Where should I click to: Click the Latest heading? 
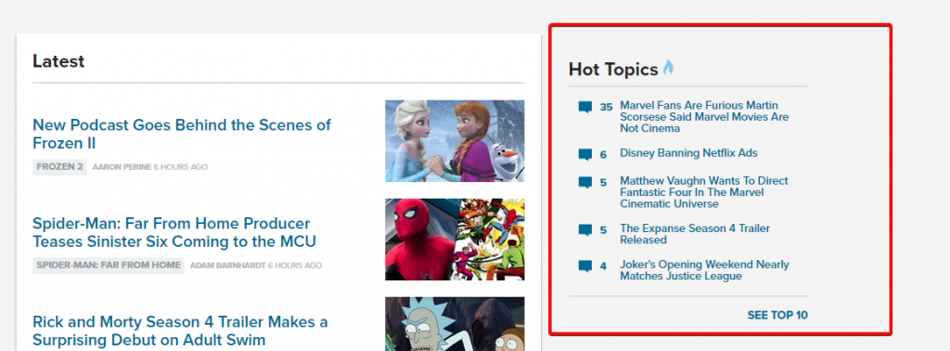coord(58,61)
